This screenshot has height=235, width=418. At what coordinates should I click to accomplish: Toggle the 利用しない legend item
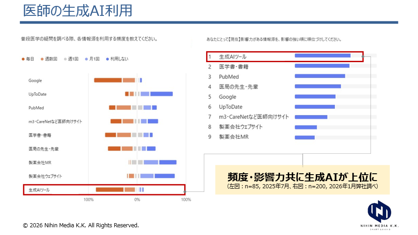117,59
